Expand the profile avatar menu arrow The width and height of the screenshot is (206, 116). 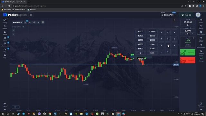click(202, 15)
